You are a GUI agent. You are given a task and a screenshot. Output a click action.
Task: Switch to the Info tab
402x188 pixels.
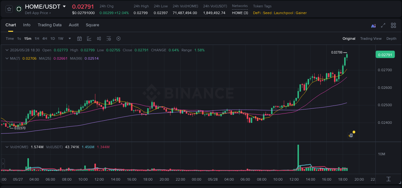point(27,25)
